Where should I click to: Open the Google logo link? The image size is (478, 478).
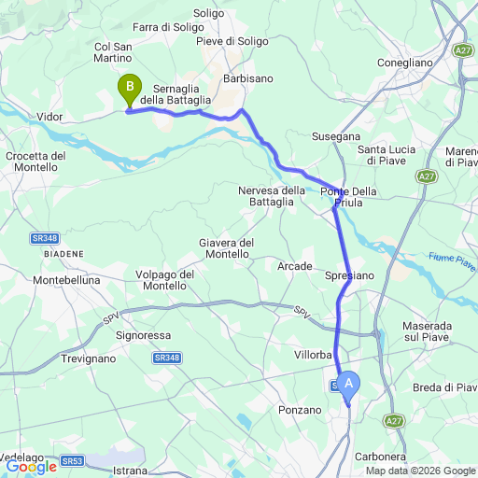point(32,467)
